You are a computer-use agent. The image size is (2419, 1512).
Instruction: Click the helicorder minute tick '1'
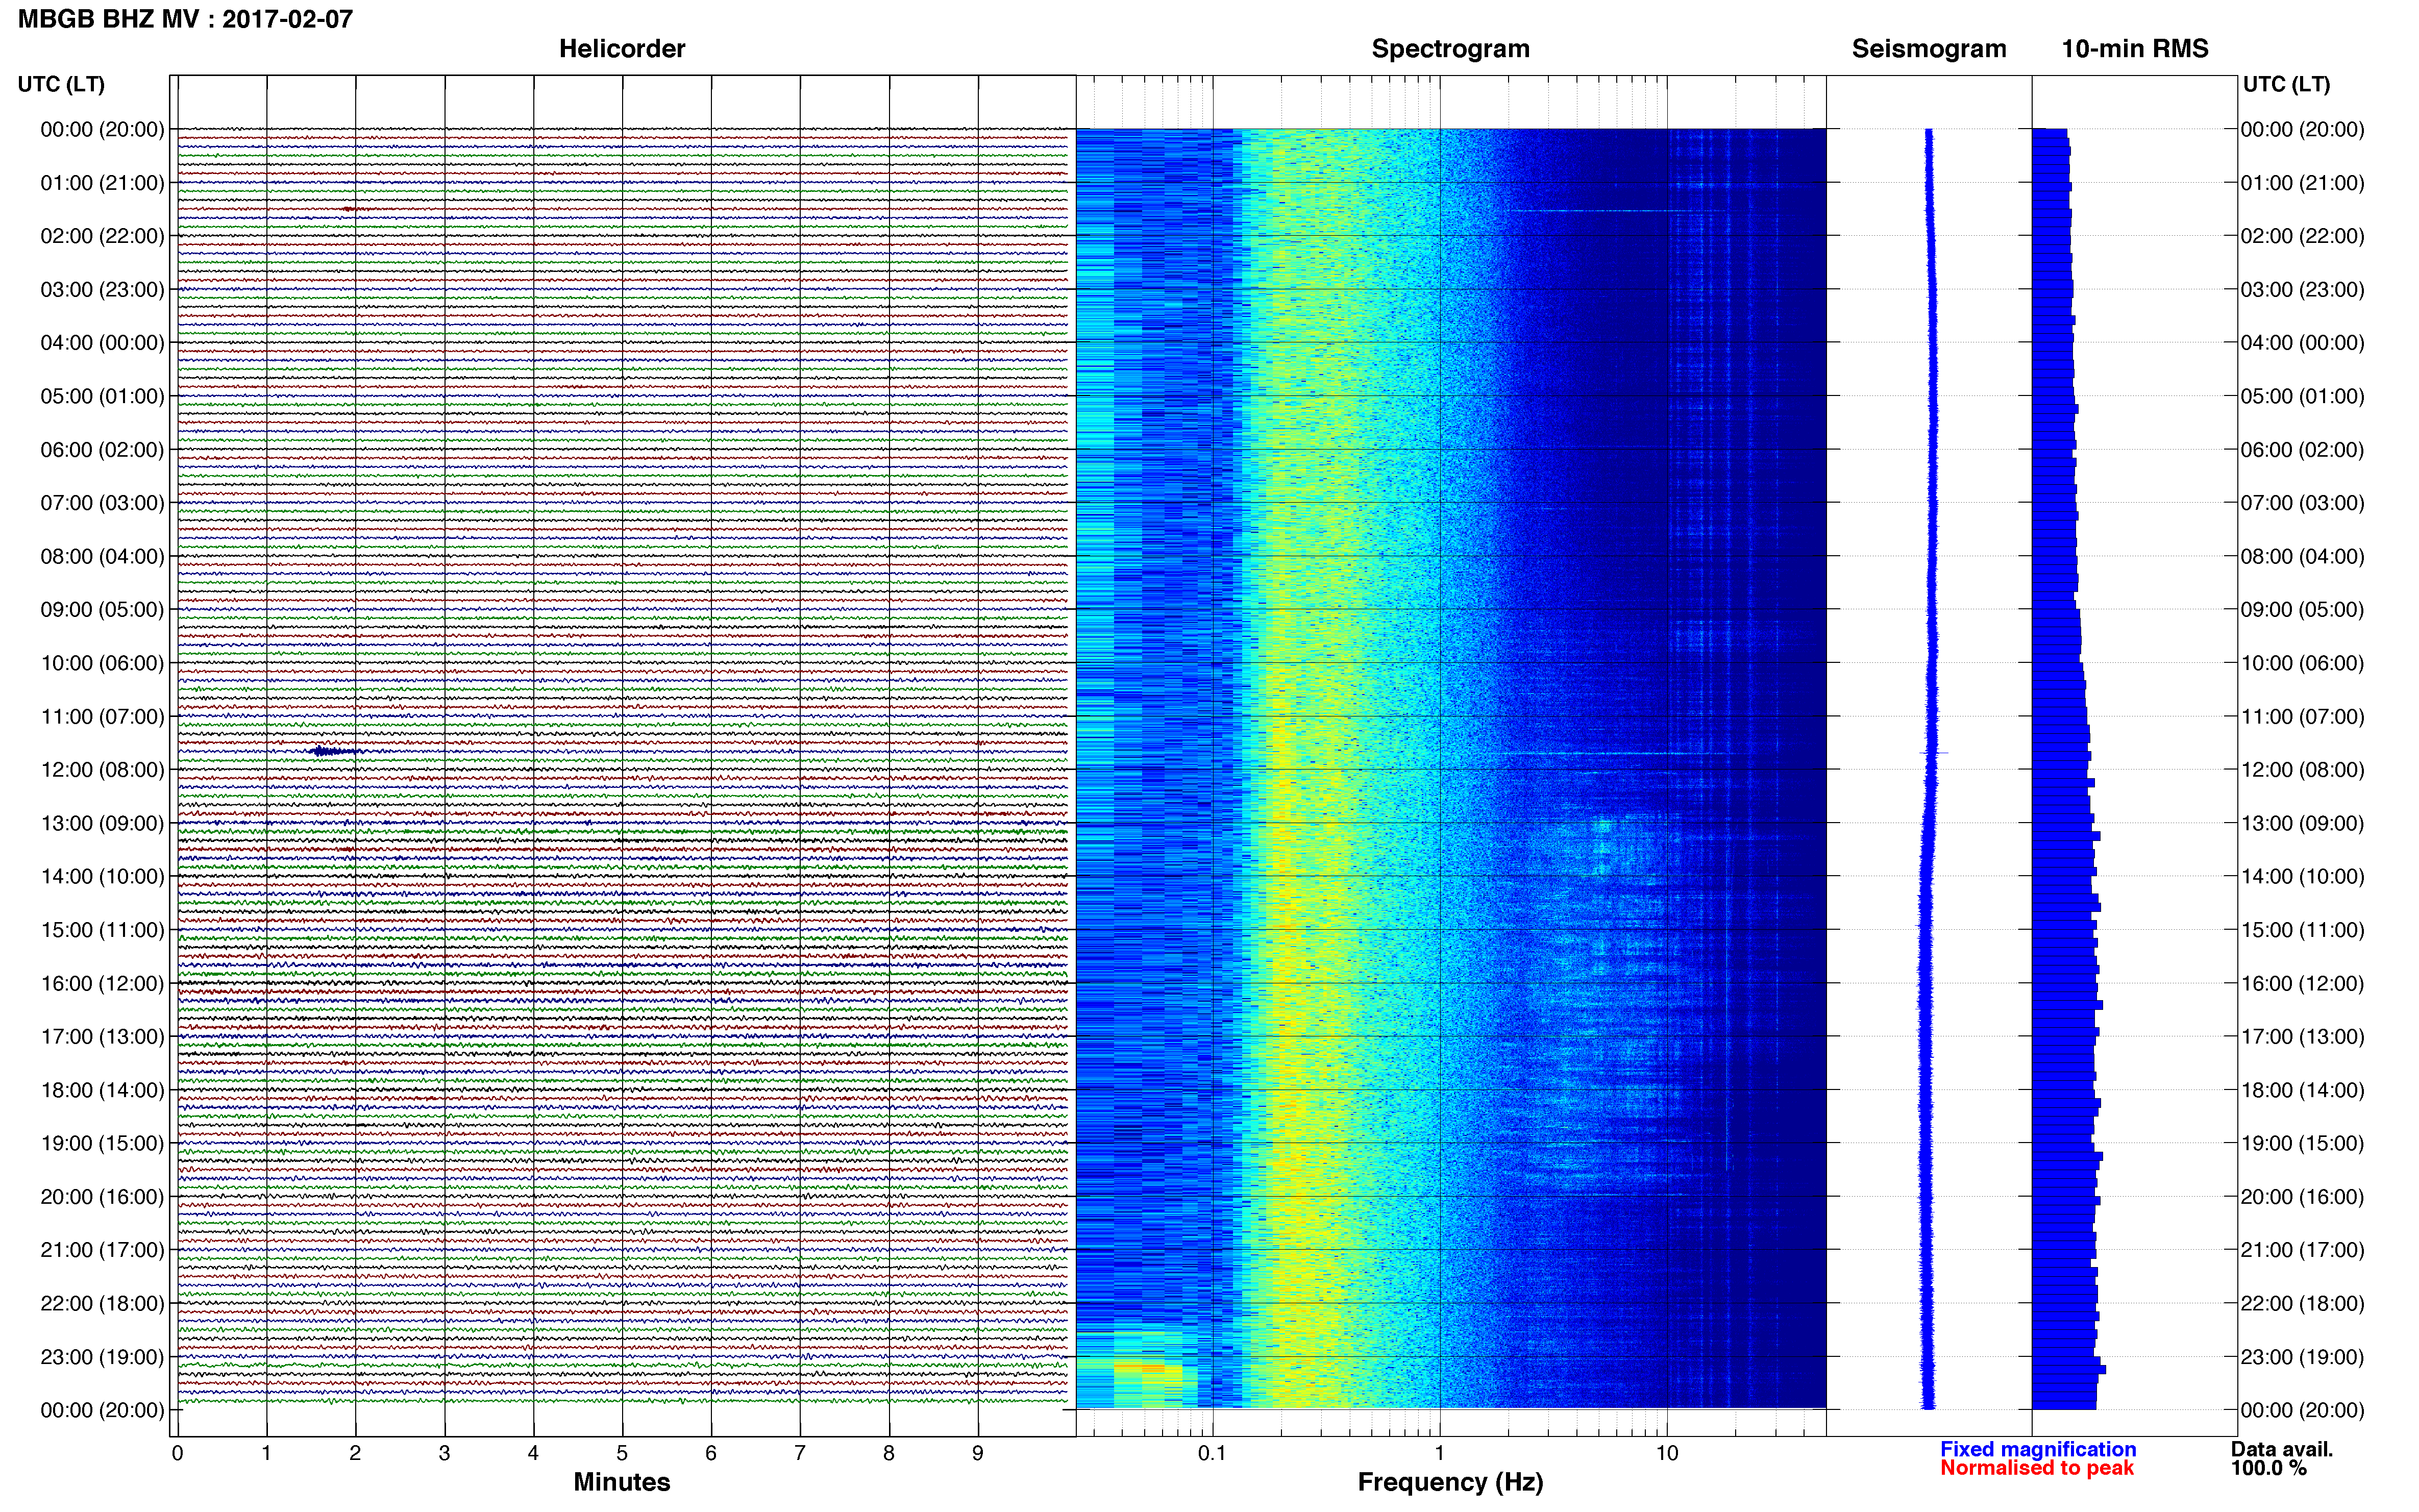(x=266, y=1454)
